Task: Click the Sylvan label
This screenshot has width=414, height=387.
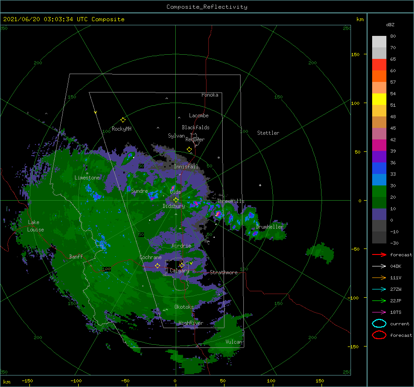Action: point(176,136)
